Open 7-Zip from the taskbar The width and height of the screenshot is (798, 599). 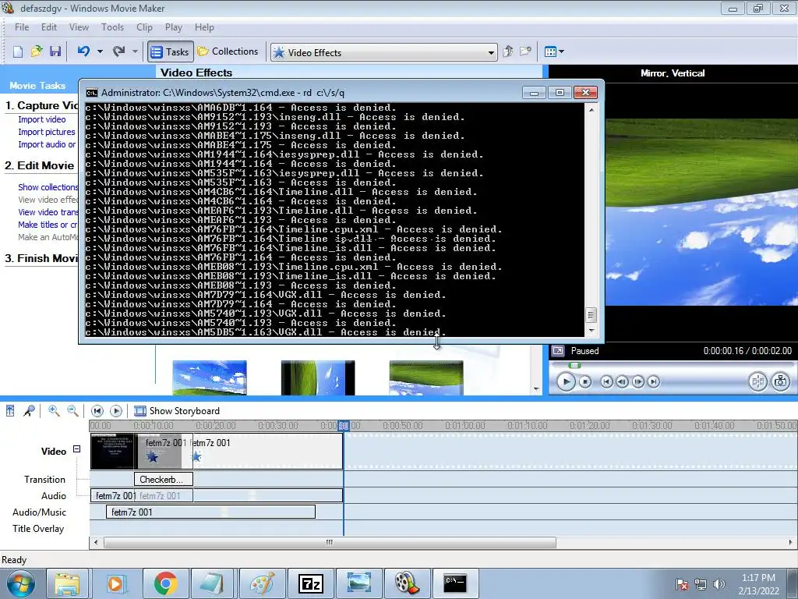pyautogui.click(x=311, y=583)
